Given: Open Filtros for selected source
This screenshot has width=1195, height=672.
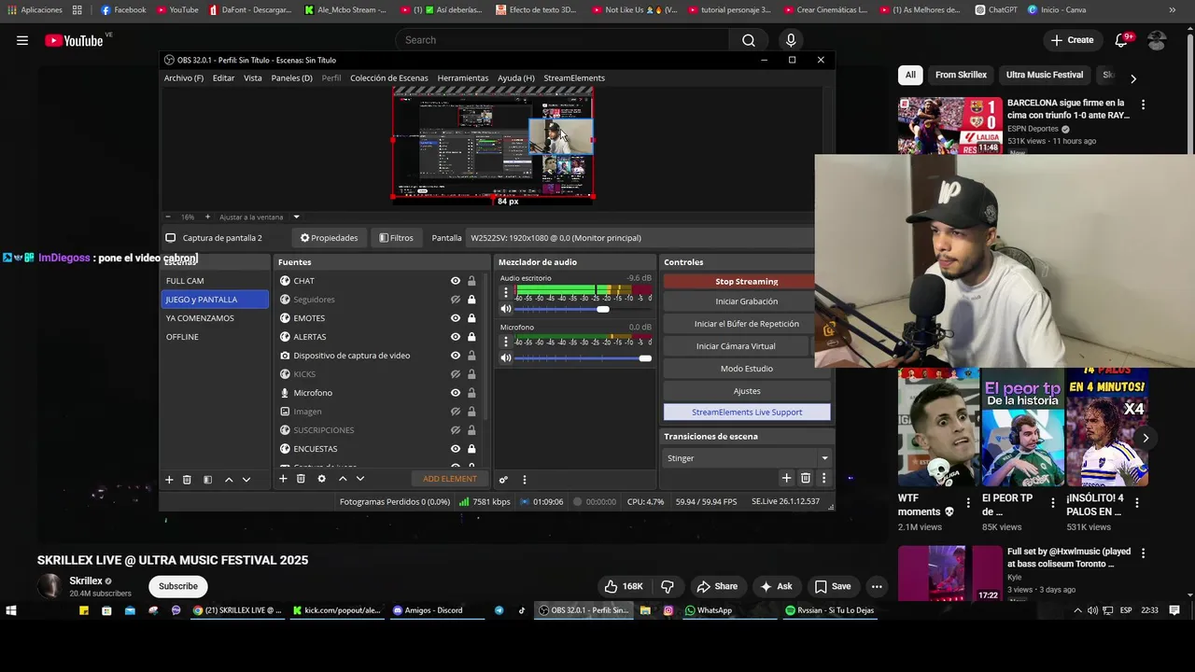Looking at the screenshot, I should [397, 238].
